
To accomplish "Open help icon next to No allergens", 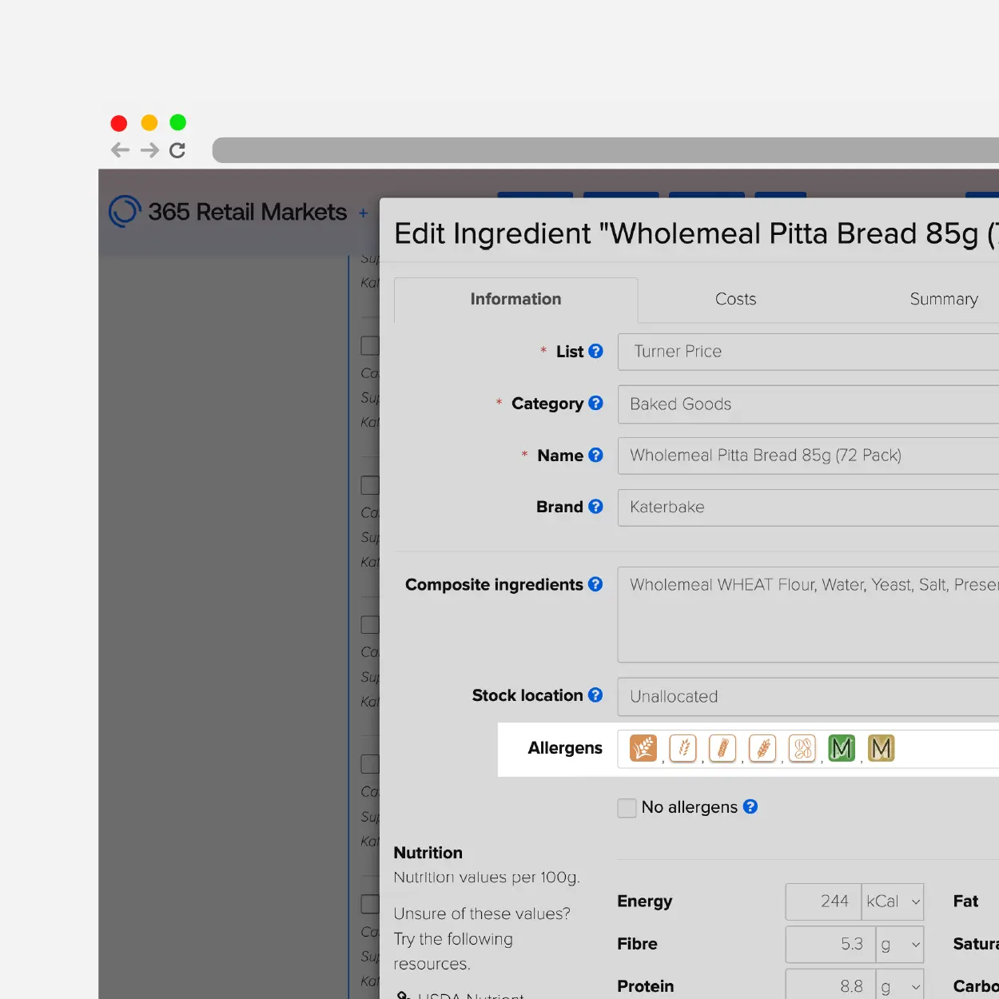I will coord(750,806).
